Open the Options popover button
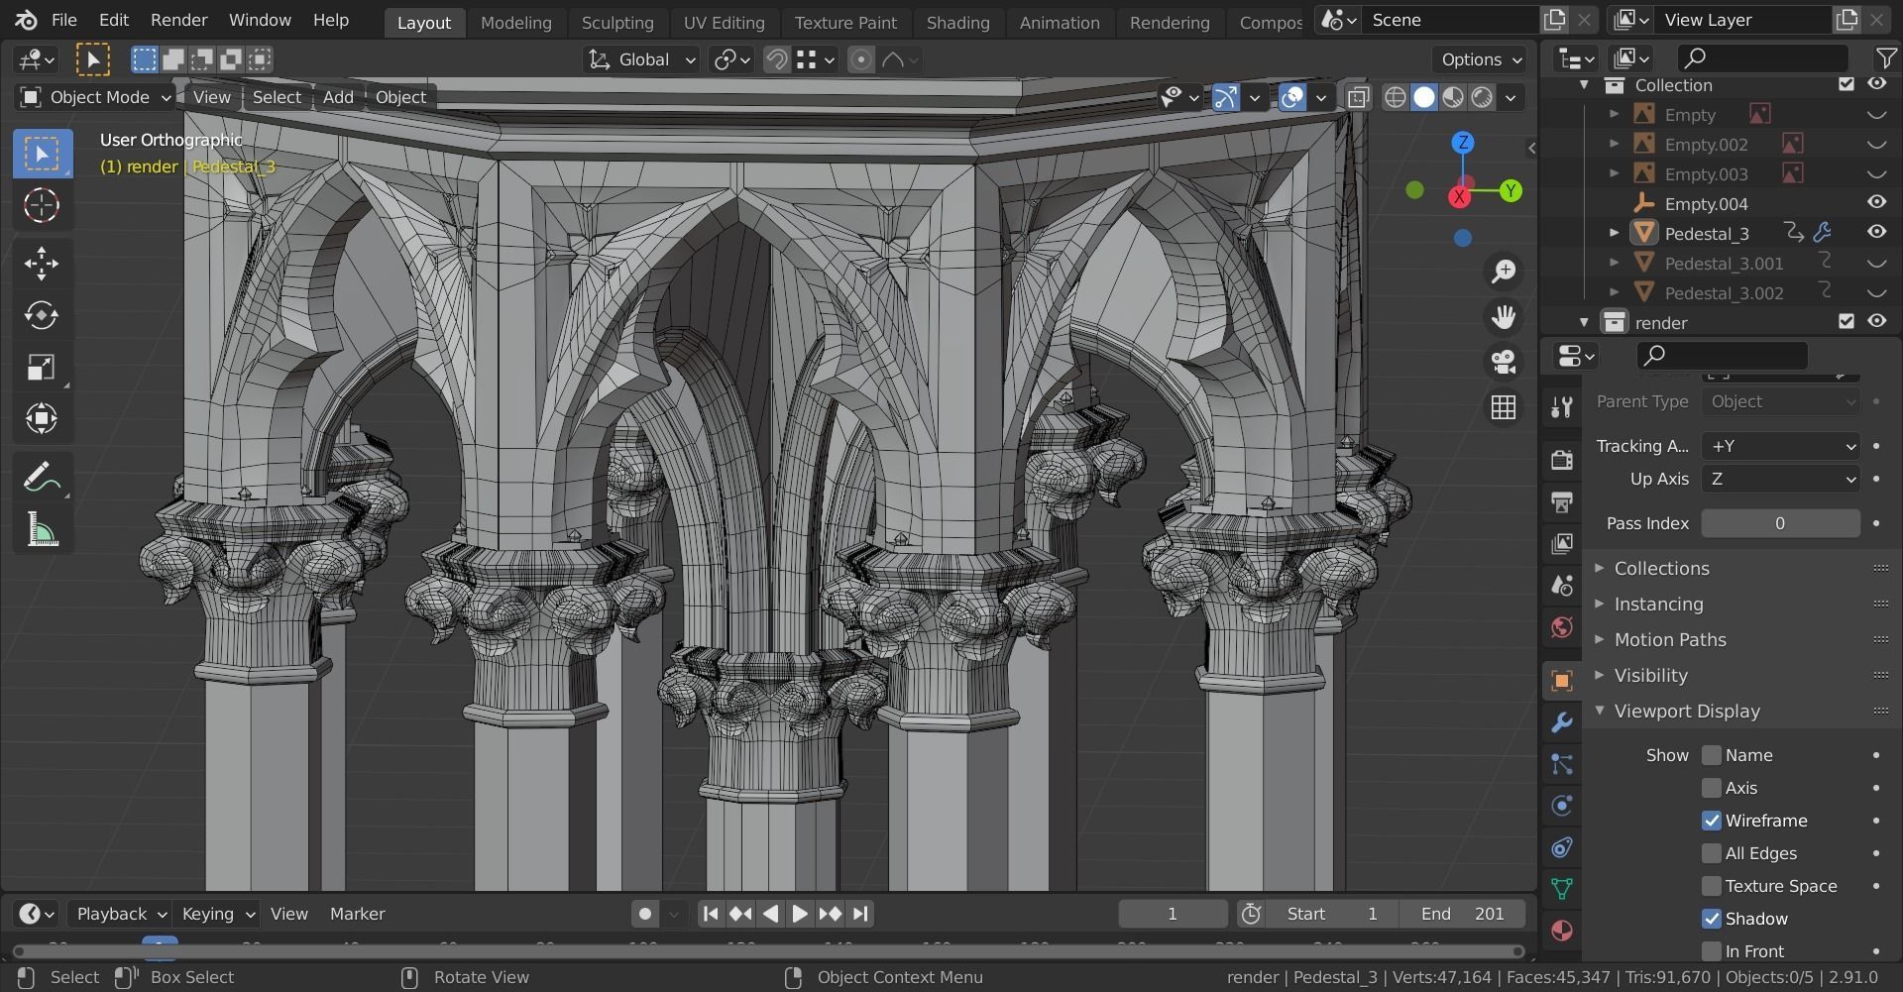1903x992 pixels. (1479, 59)
